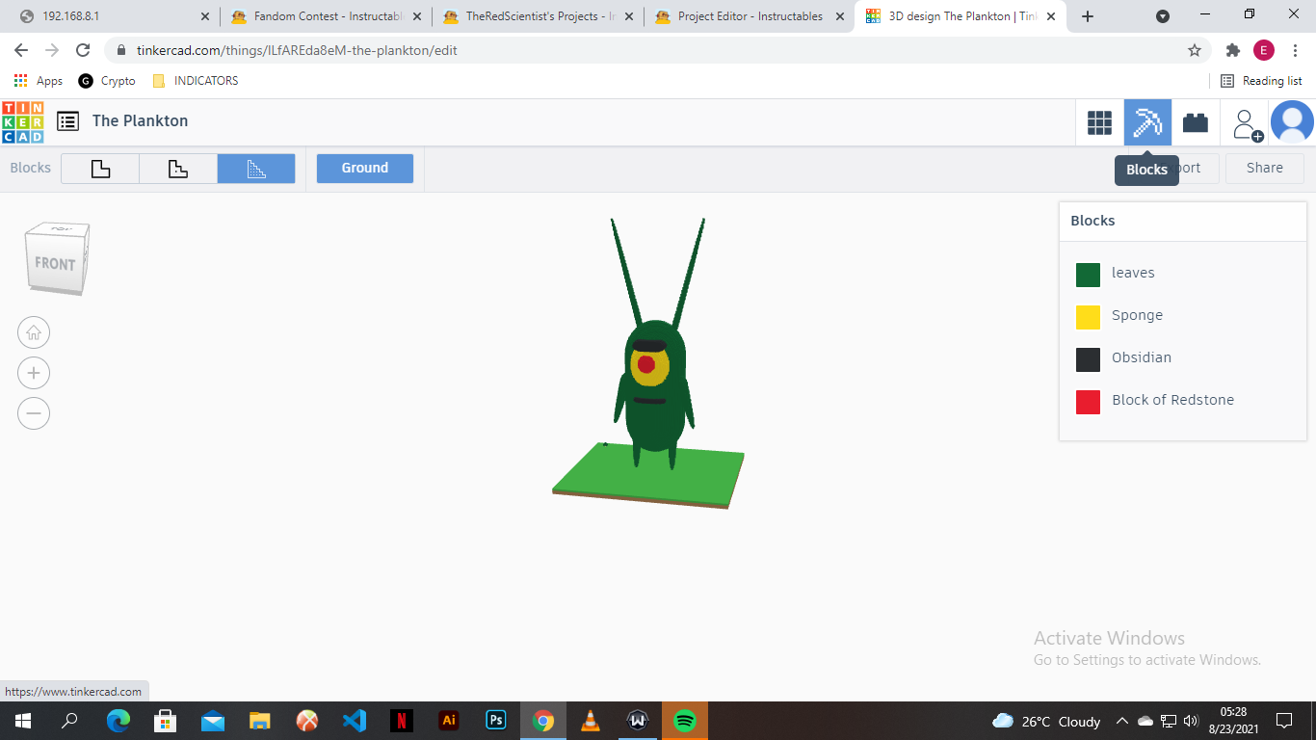This screenshot has width=1316, height=740.
Task: Open the Chrome profile E avatar
Action: click(1264, 50)
